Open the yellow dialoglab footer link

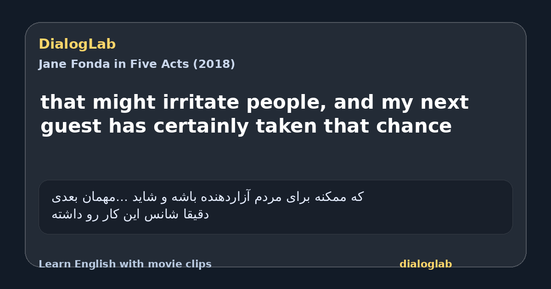pyautogui.click(x=426, y=264)
